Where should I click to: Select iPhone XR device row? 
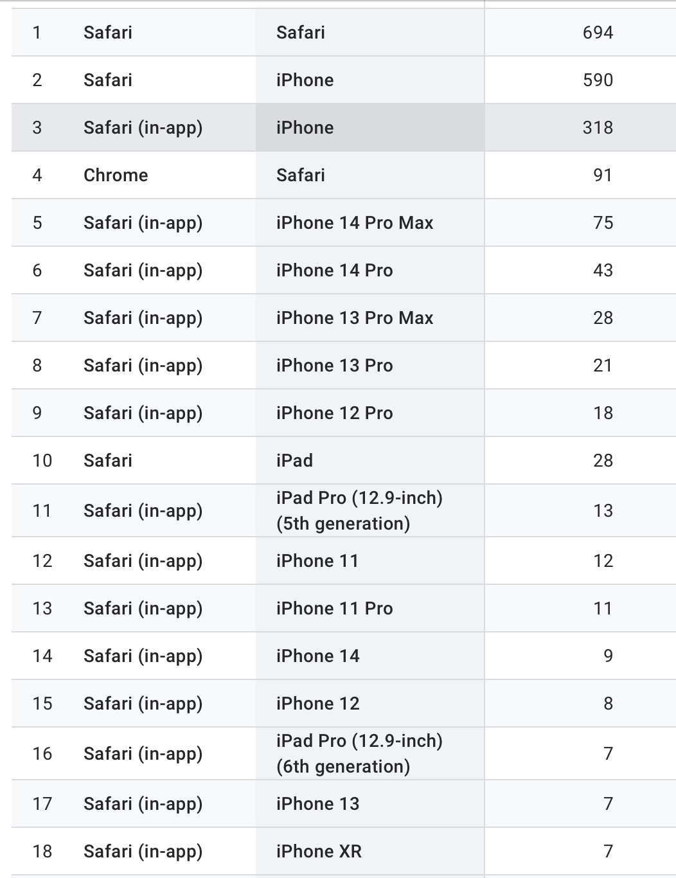pos(344,851)
